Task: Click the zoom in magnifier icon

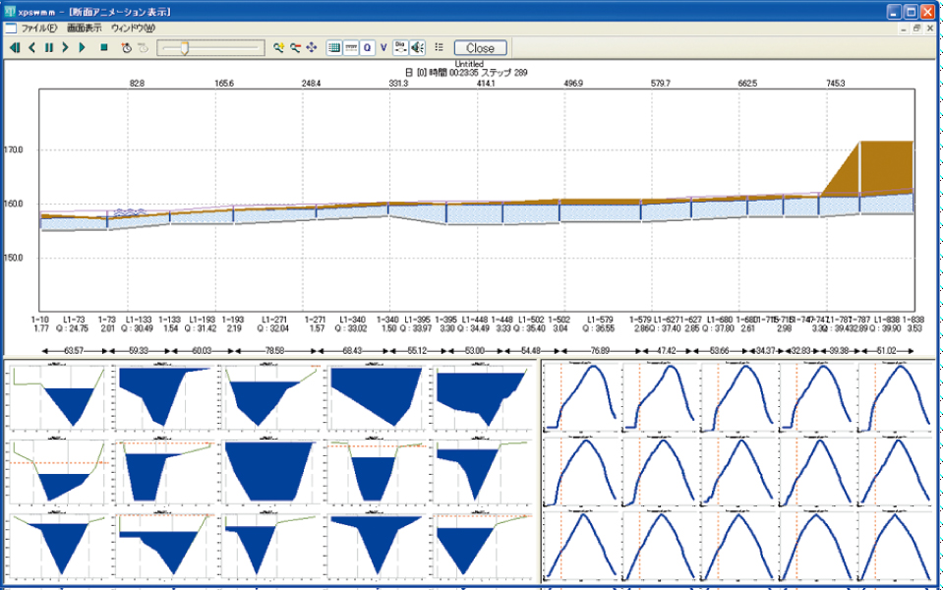Action: click(x=279, y=47)
